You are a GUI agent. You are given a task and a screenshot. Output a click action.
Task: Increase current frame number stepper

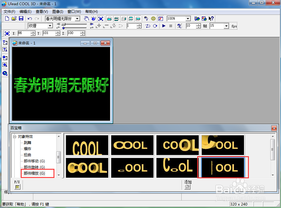pos(139,25)
